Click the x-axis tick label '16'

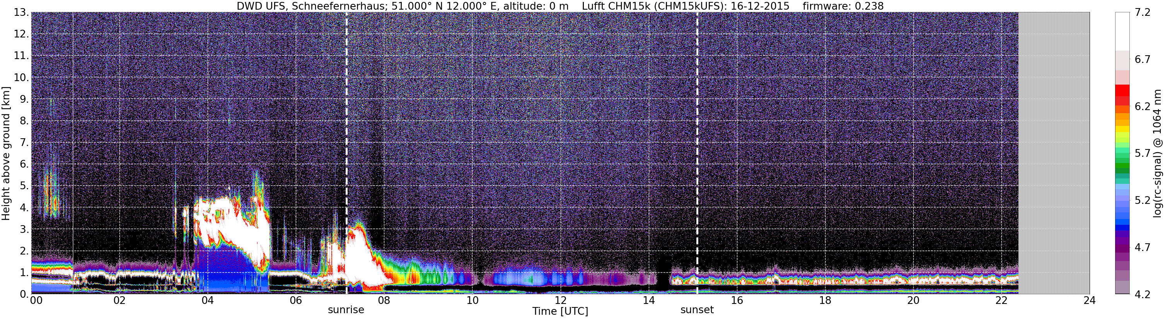point(737,300)
